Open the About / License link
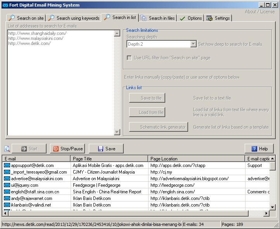Image resolution: width=280 pixels, height=229 pixels. click(259, 12)
